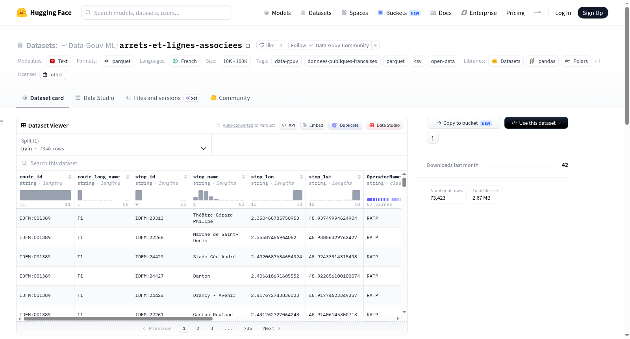Viewport: 630px width, 339px height.
Task: Open API access button
Action: point(288,125)
